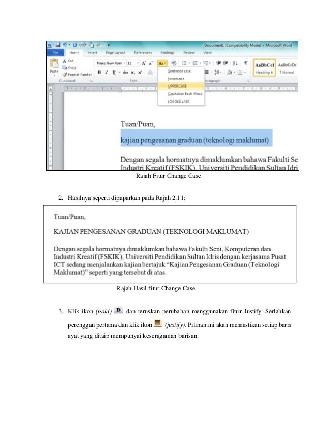Click the Bullets list icon
This screenshot has width=330, height=428.
(184, 63)
